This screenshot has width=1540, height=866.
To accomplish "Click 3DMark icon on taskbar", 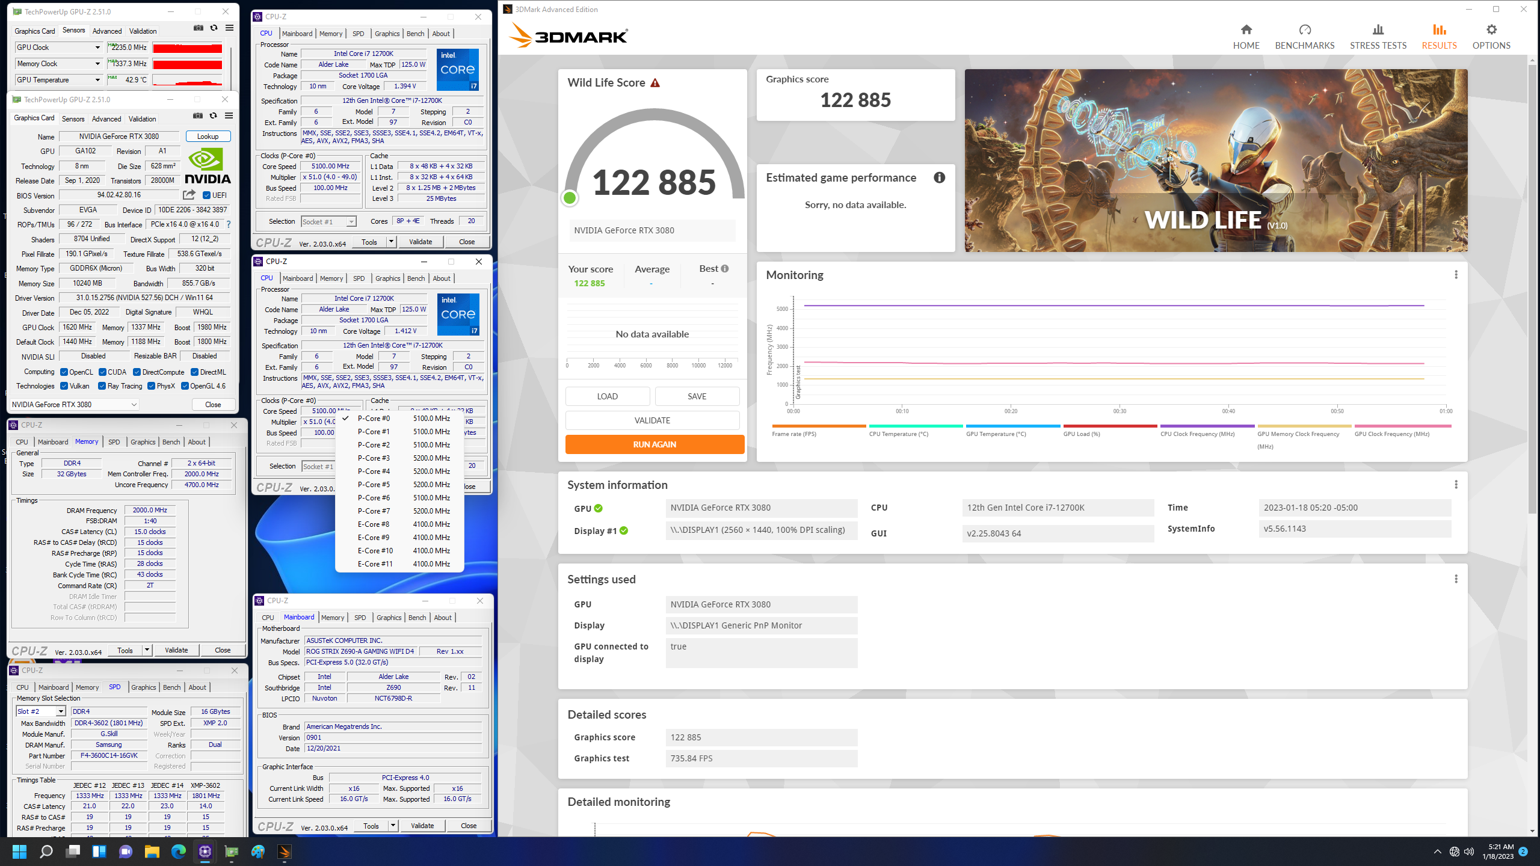I will tap(285, 852).
